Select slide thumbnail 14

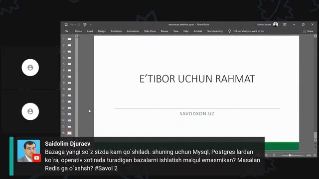coord(69,120)
